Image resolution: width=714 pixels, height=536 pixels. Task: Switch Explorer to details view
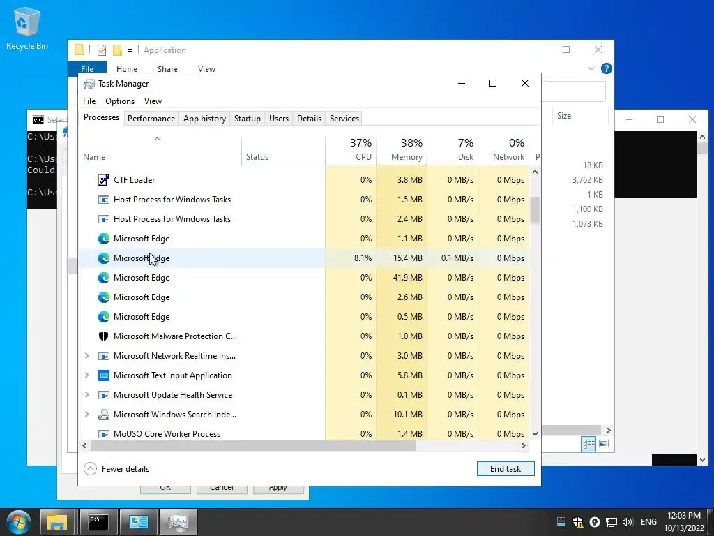pos(588,443)
